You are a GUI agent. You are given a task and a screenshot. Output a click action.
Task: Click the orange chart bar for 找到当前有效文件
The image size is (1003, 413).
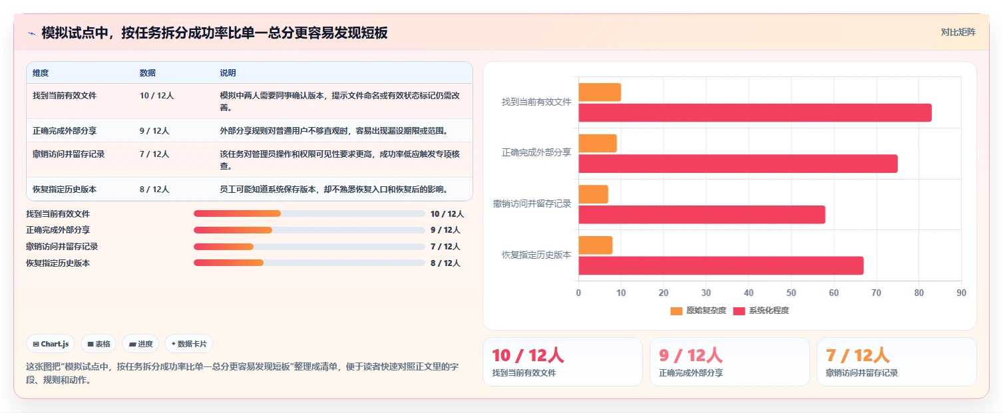pos(600,92)
